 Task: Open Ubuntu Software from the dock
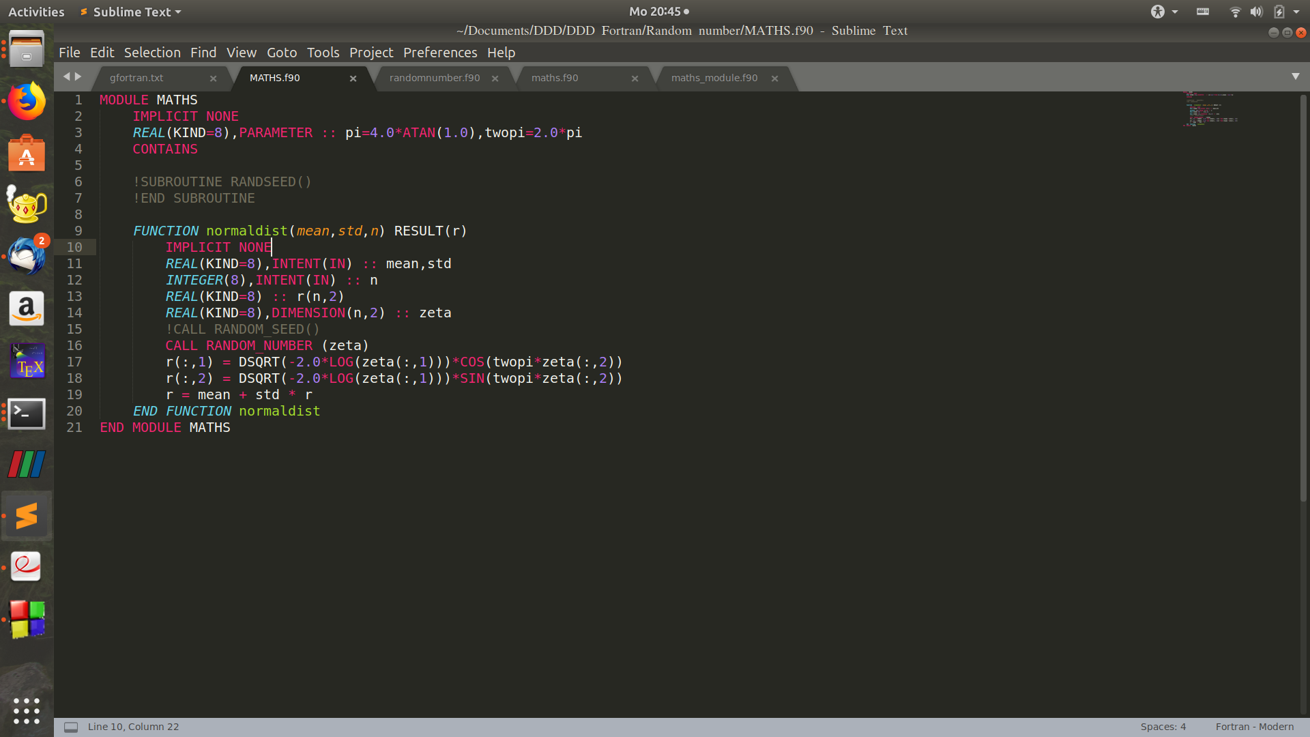click(27, 153)
